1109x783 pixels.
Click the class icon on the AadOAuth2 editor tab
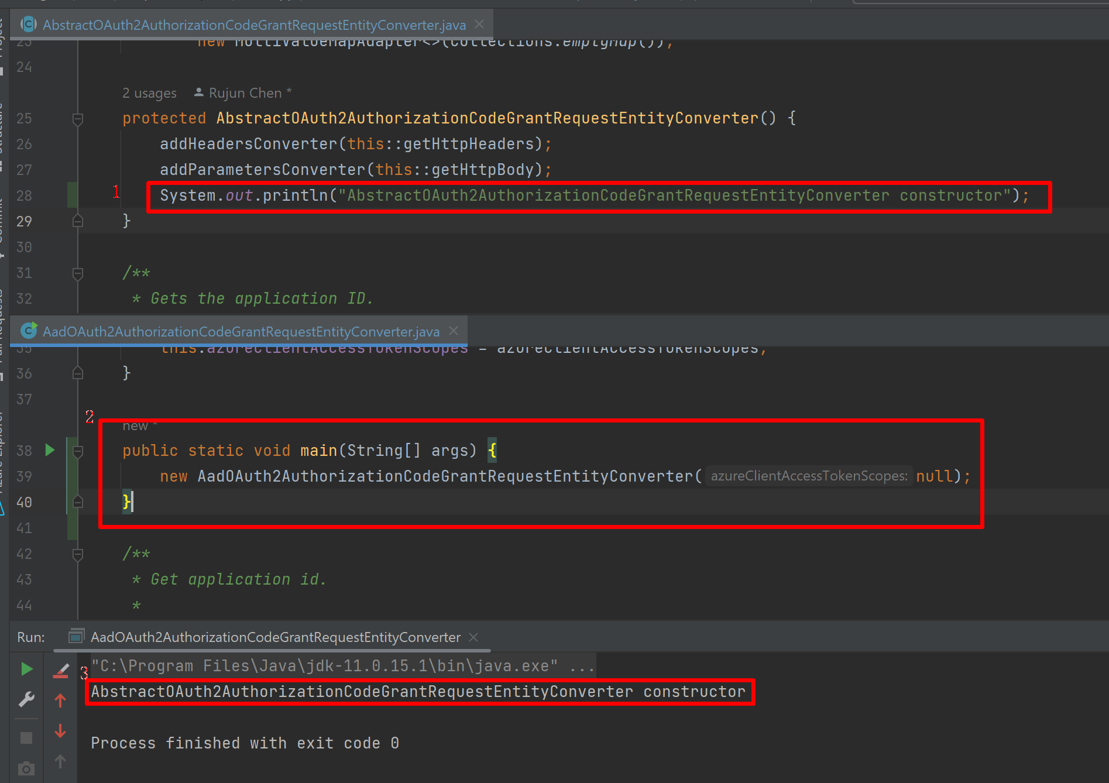click(x=28, y=331)
